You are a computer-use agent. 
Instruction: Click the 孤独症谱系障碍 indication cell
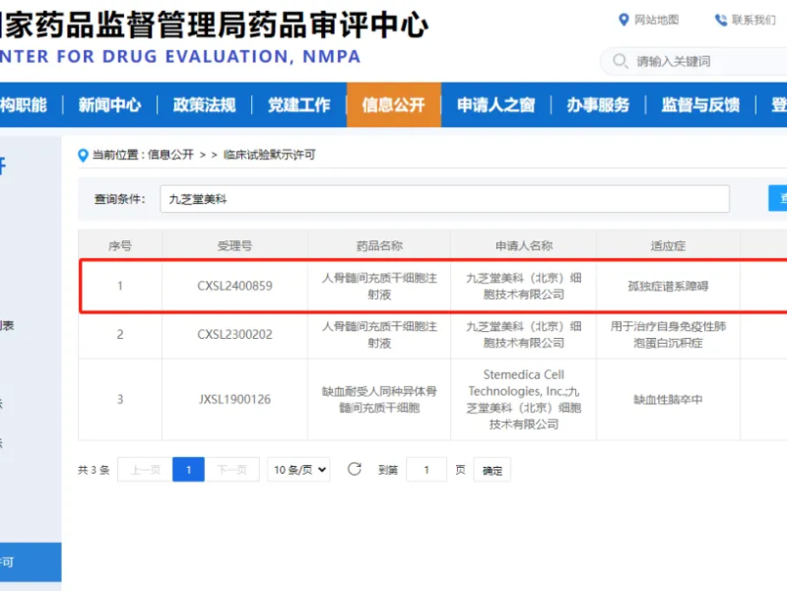pos(668,287)
